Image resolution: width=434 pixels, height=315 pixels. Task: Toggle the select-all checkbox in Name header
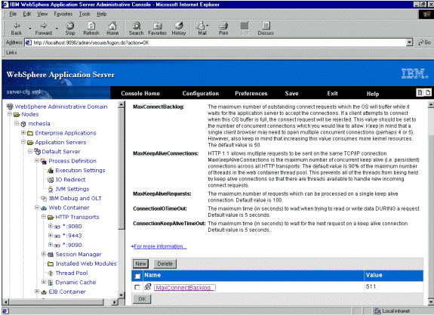coord(137,276)
